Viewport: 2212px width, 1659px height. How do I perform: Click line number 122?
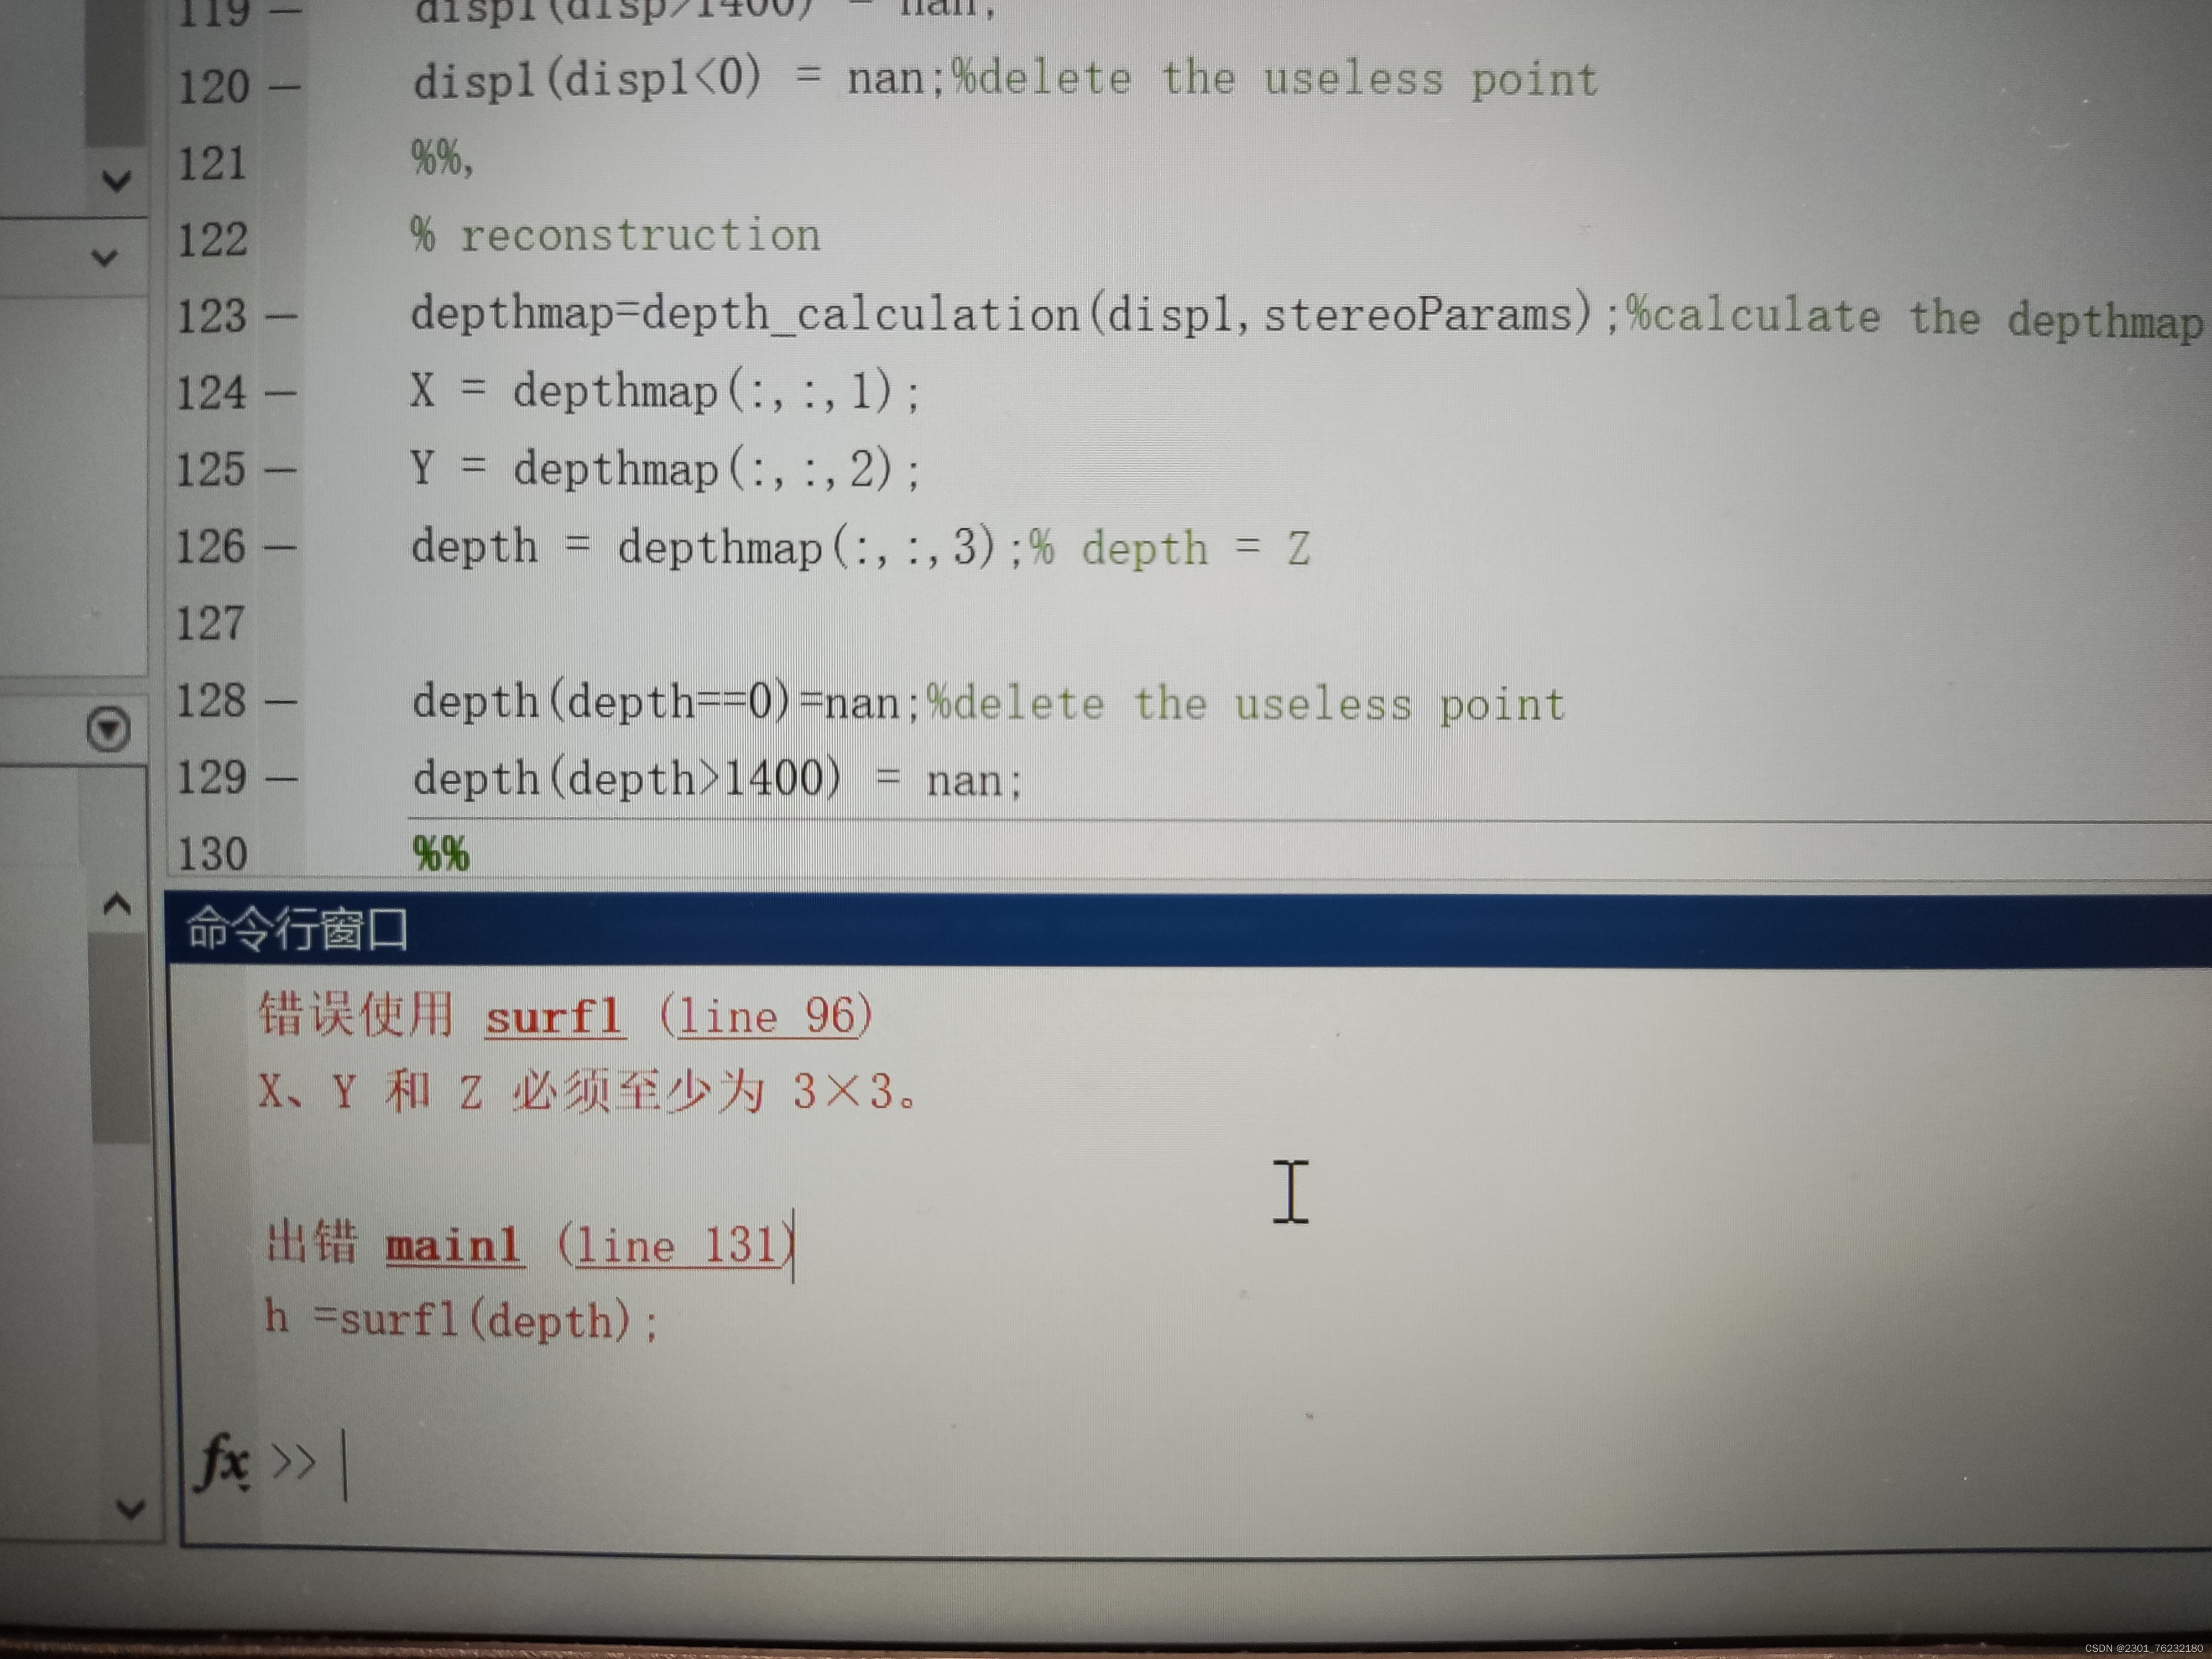[212, 240]
